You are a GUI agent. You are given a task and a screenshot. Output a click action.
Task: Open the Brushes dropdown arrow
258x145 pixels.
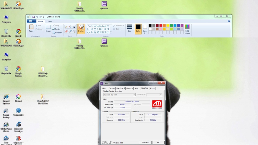tap(81, 33)
